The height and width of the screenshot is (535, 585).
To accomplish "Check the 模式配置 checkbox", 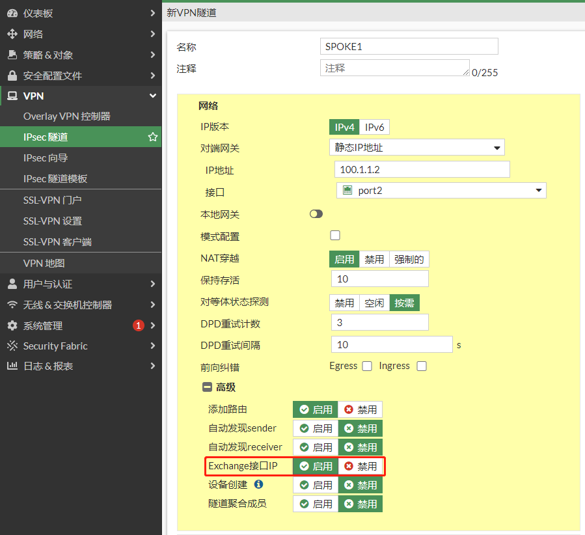I will (x=335, y=236).
